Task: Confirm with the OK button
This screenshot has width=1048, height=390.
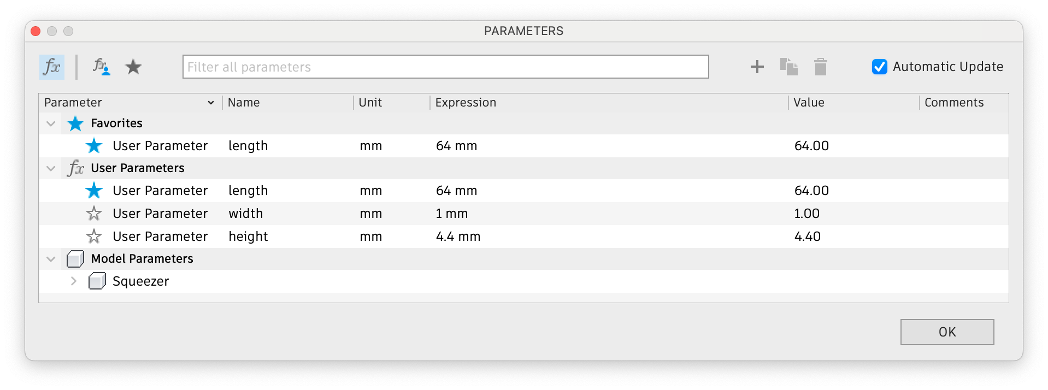Action: [947, 332]
